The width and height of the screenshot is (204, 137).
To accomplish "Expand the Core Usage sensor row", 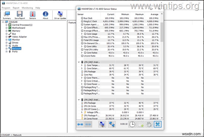I will 82,34.
